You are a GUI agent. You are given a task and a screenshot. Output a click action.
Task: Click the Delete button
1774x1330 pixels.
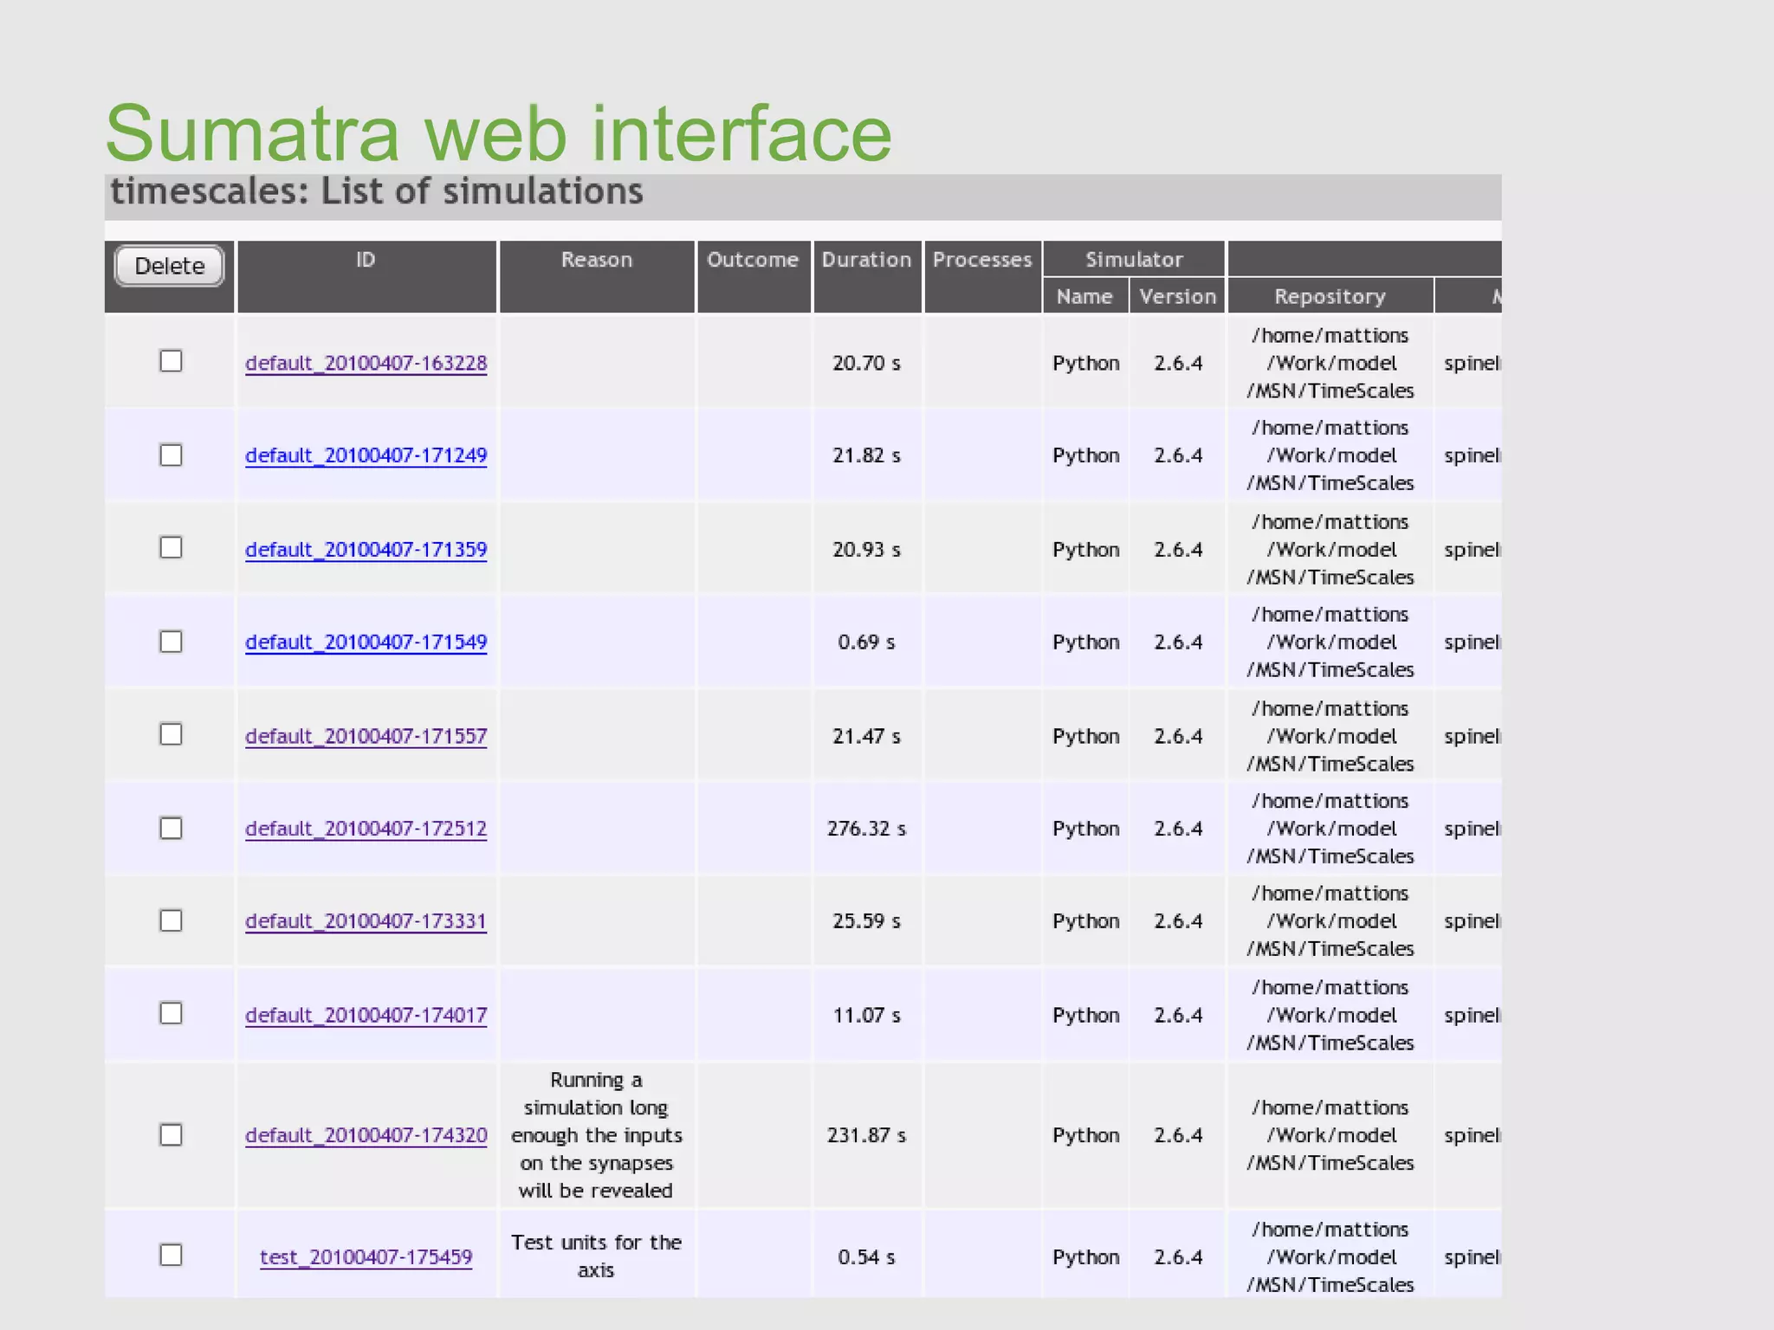pos(169,266)
